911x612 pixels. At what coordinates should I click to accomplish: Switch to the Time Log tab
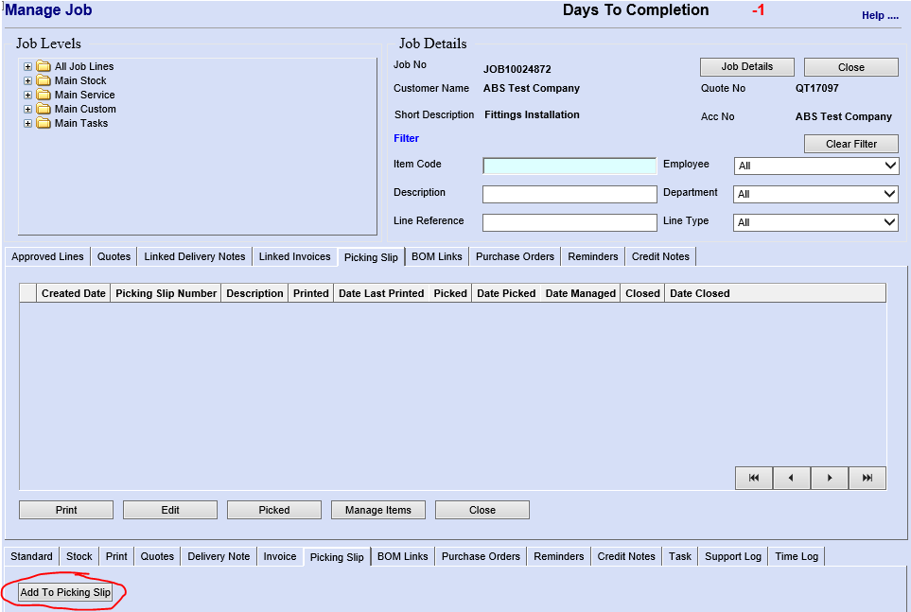[x=796, y=557]
